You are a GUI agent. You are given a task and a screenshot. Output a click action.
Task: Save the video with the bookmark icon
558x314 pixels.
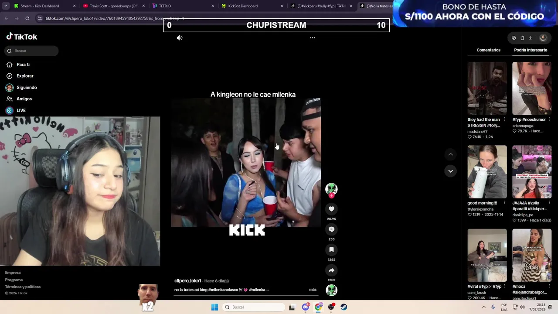(x=331, y=250)
